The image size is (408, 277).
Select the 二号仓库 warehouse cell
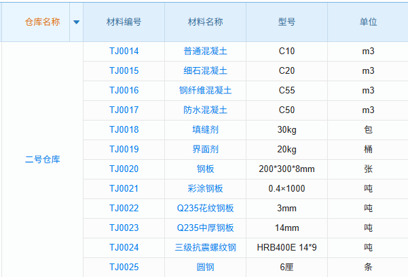pos(42,159)
